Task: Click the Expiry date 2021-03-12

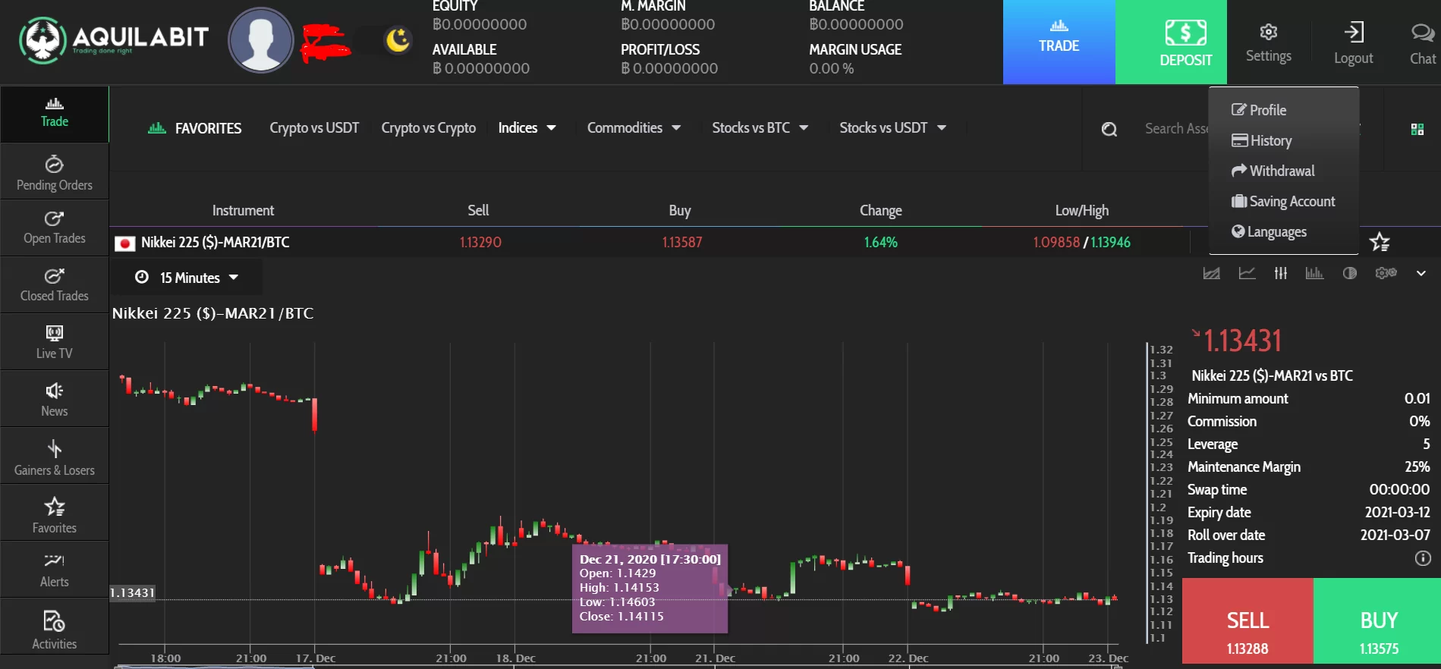Action: pyautogui.click(x=1397, y=512)
